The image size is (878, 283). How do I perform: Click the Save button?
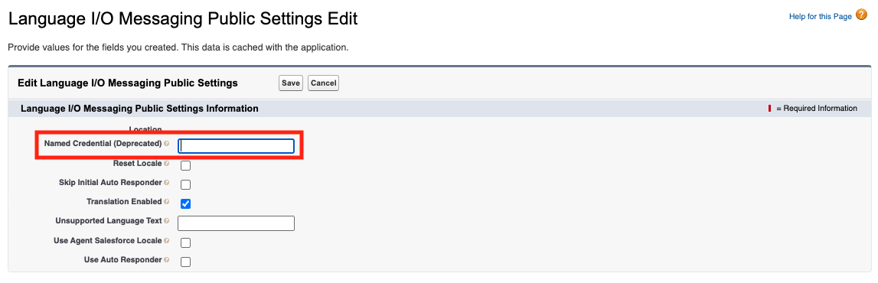click(291, 83)
